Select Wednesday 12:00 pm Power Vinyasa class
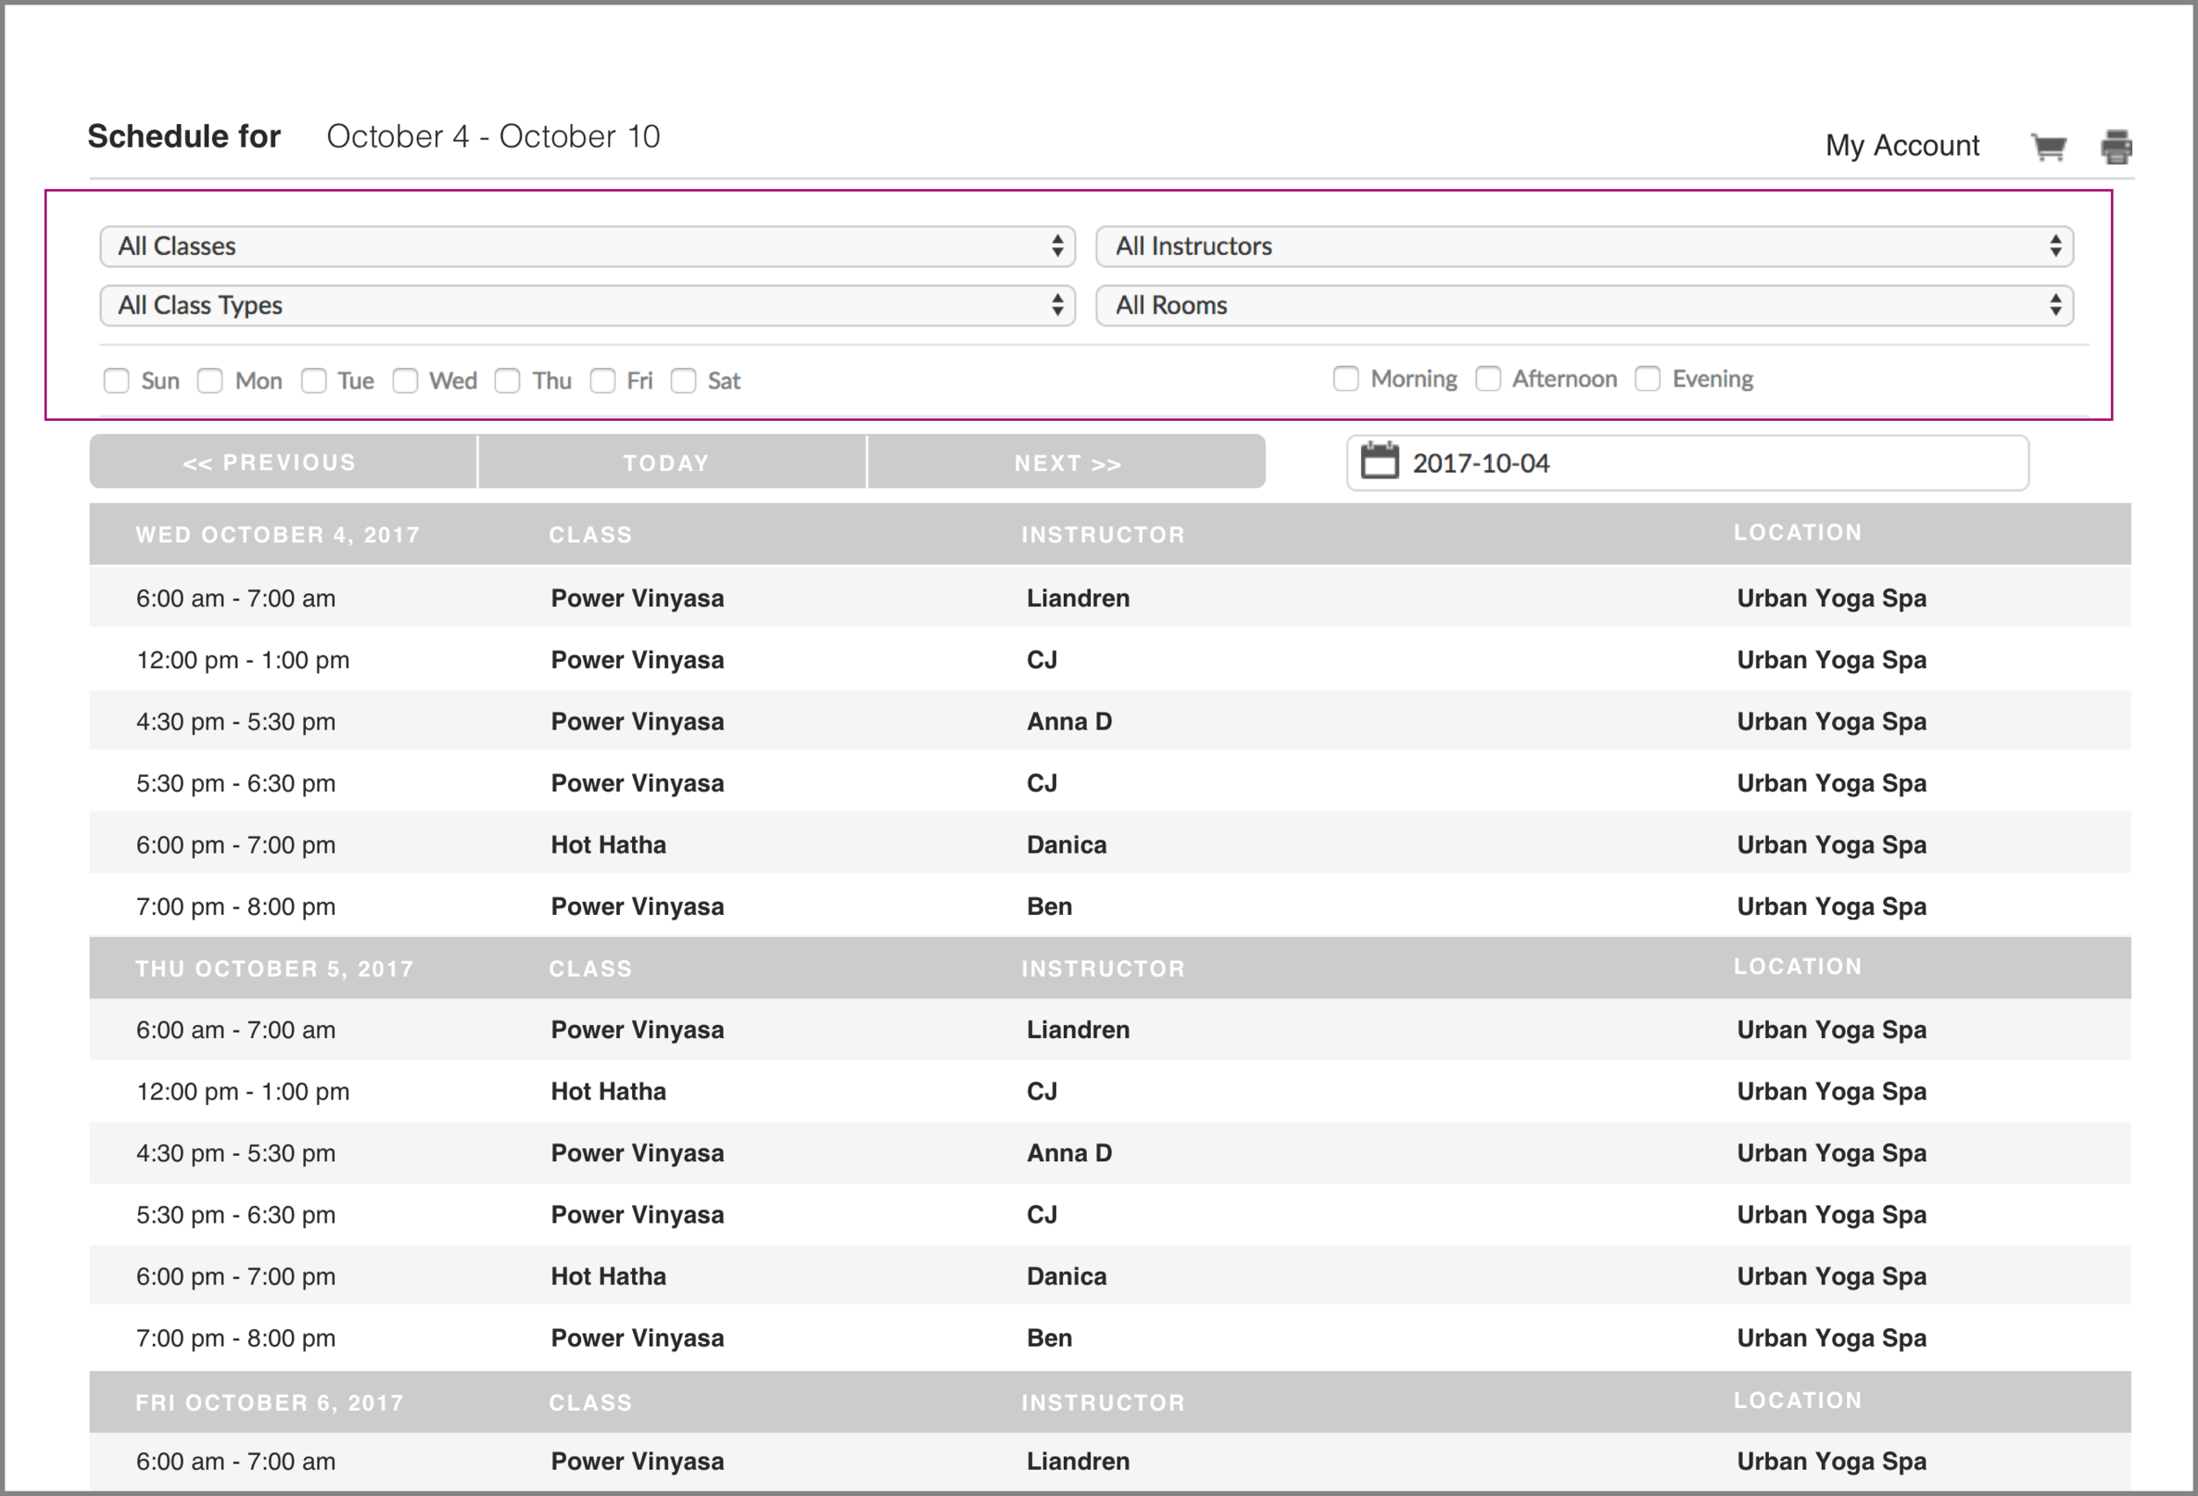This screenshot has height=1496, width=2198. tap(637, 660)
